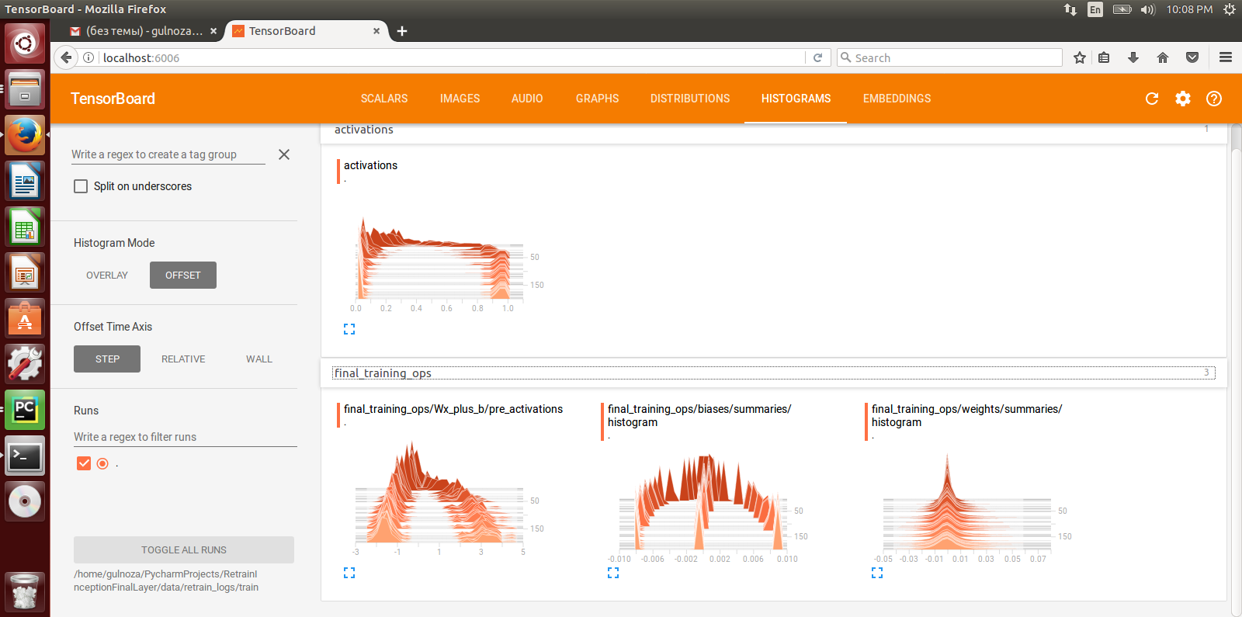1242x617 pixels.
Task: Uncheck the '.' run checkbox
Action: pos(84,463)
